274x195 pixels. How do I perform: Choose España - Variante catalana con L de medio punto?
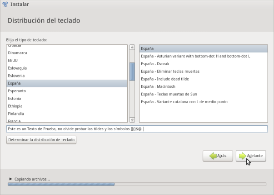[x=204, y=102]
